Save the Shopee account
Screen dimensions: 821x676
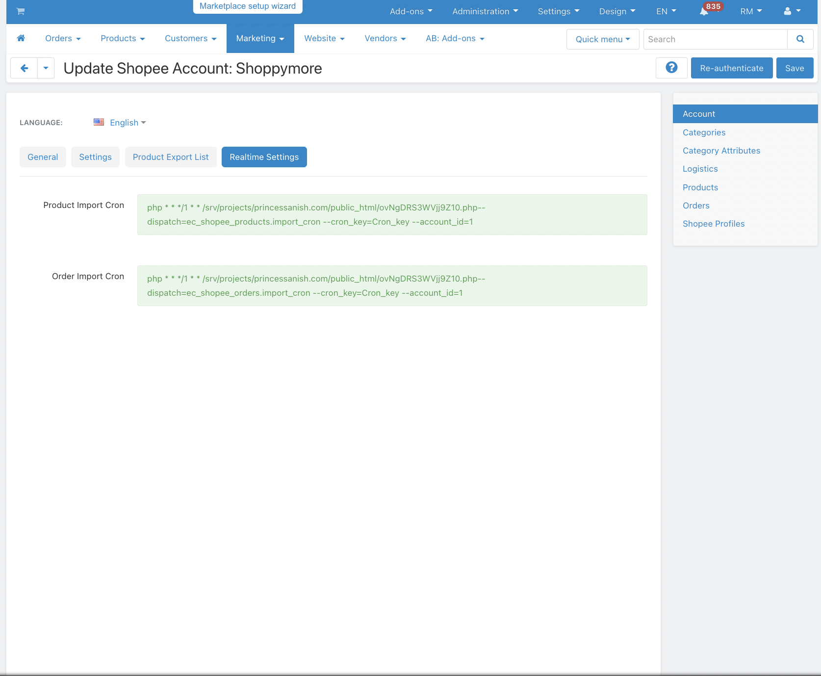795,68
